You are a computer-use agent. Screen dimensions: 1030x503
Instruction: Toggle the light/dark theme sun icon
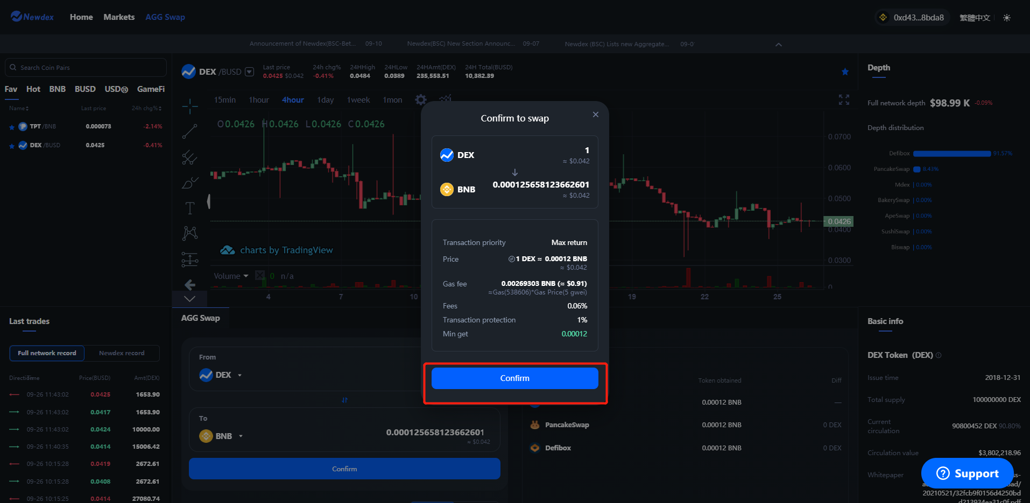click(x=1006, y=18)
